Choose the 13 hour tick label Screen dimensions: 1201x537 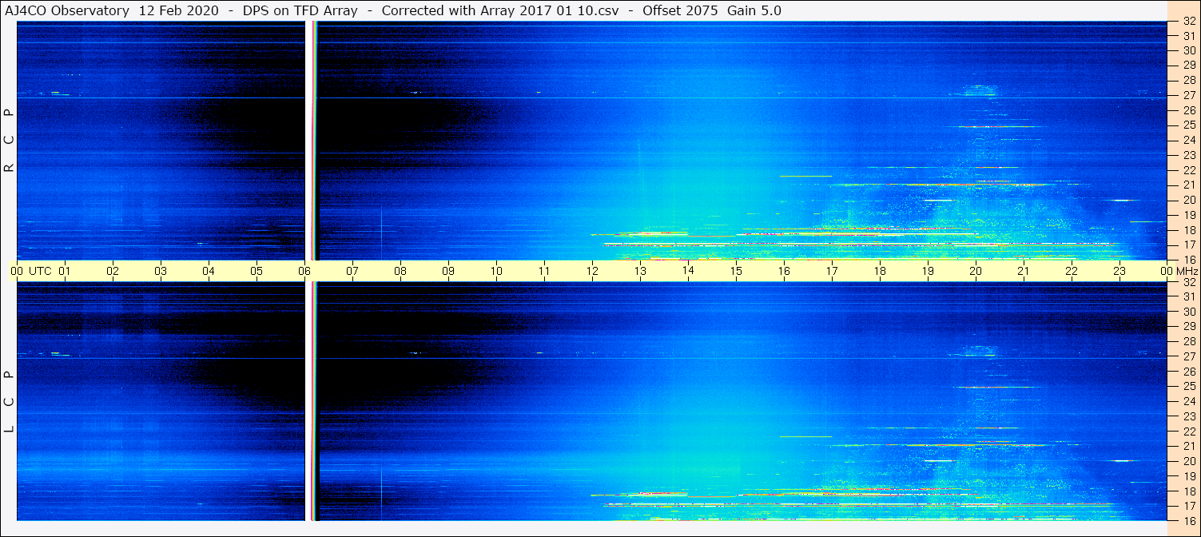(640, 271)
